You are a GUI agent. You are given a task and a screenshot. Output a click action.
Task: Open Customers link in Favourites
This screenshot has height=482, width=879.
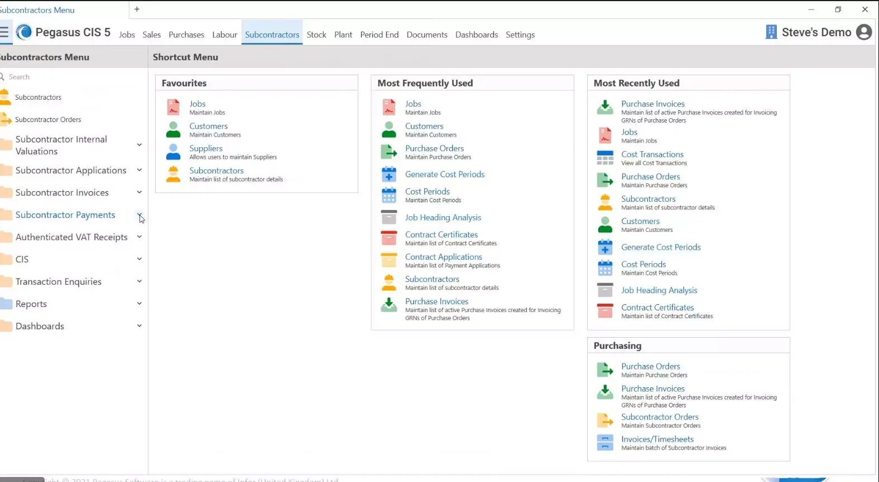pyautogui.click(x=208, y=126)
